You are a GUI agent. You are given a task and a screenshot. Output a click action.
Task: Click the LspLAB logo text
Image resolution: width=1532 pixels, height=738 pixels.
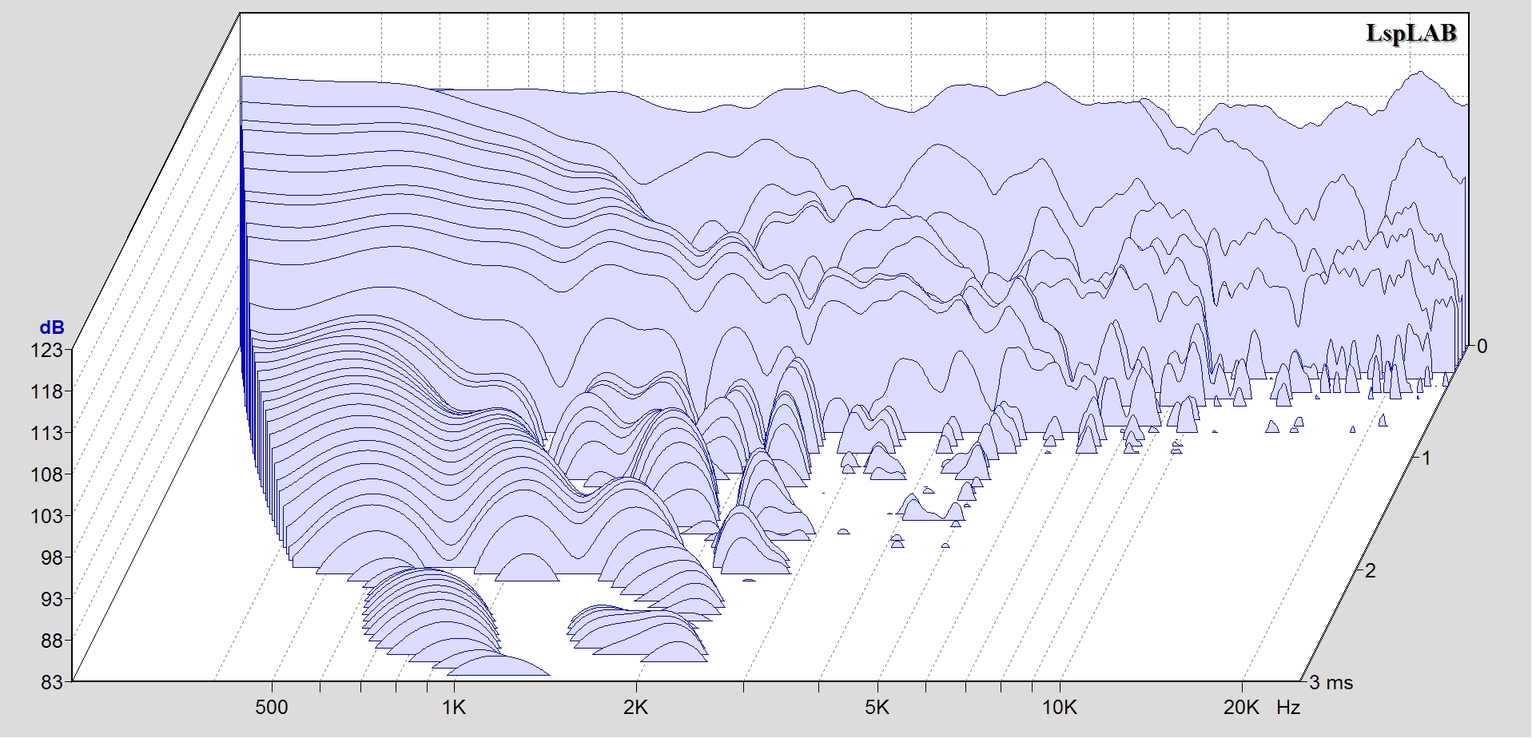(x=1411, y=34)
